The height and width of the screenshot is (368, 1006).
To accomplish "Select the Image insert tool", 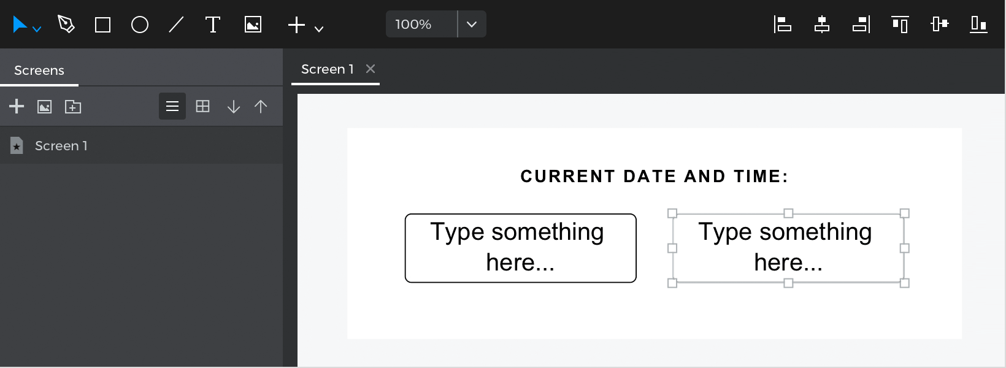I will coord(253,25).
